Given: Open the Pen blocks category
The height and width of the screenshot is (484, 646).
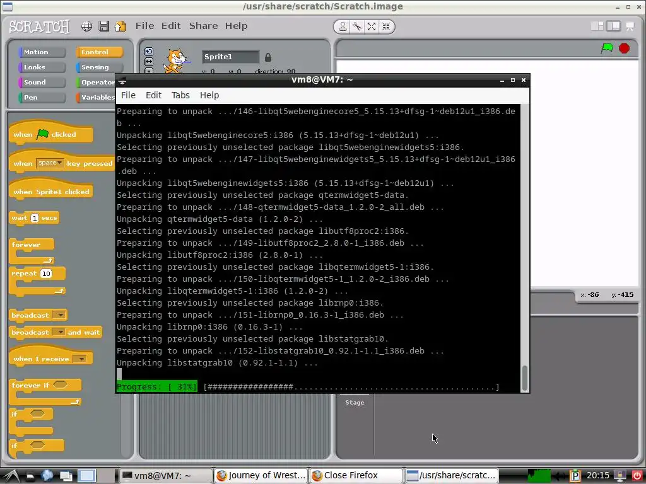Looking at the screenshot, I should click(x=42, y=98).
